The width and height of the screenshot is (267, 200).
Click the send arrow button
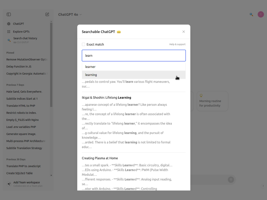pos(231,180)
